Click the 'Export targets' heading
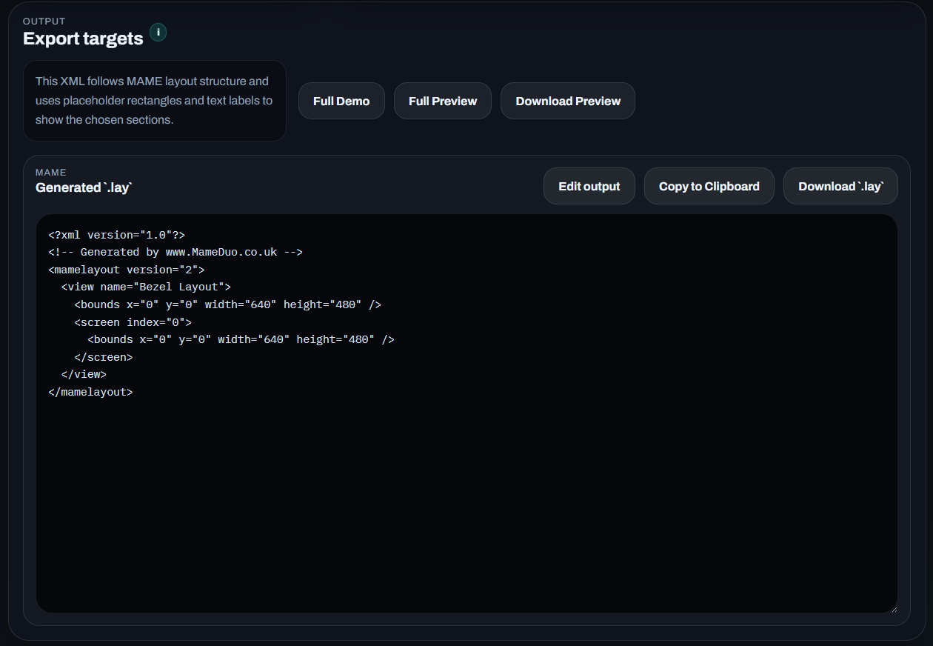 (83, 39)
